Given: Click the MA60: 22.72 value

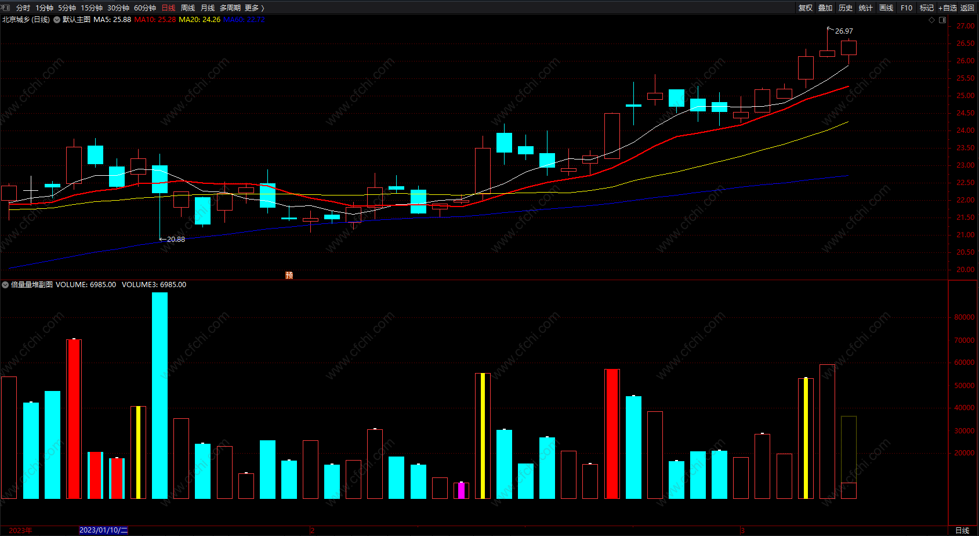Looking at the screenshot, I should coord(244,20).
